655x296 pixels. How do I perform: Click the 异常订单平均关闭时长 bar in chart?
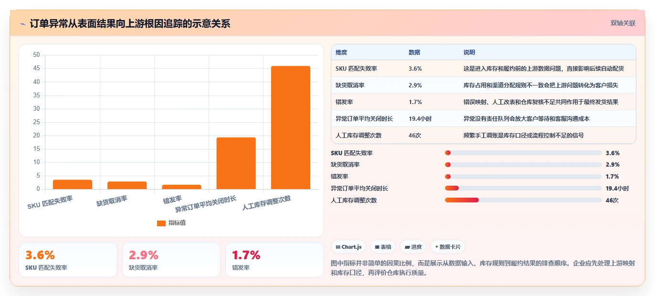(236, 163)
